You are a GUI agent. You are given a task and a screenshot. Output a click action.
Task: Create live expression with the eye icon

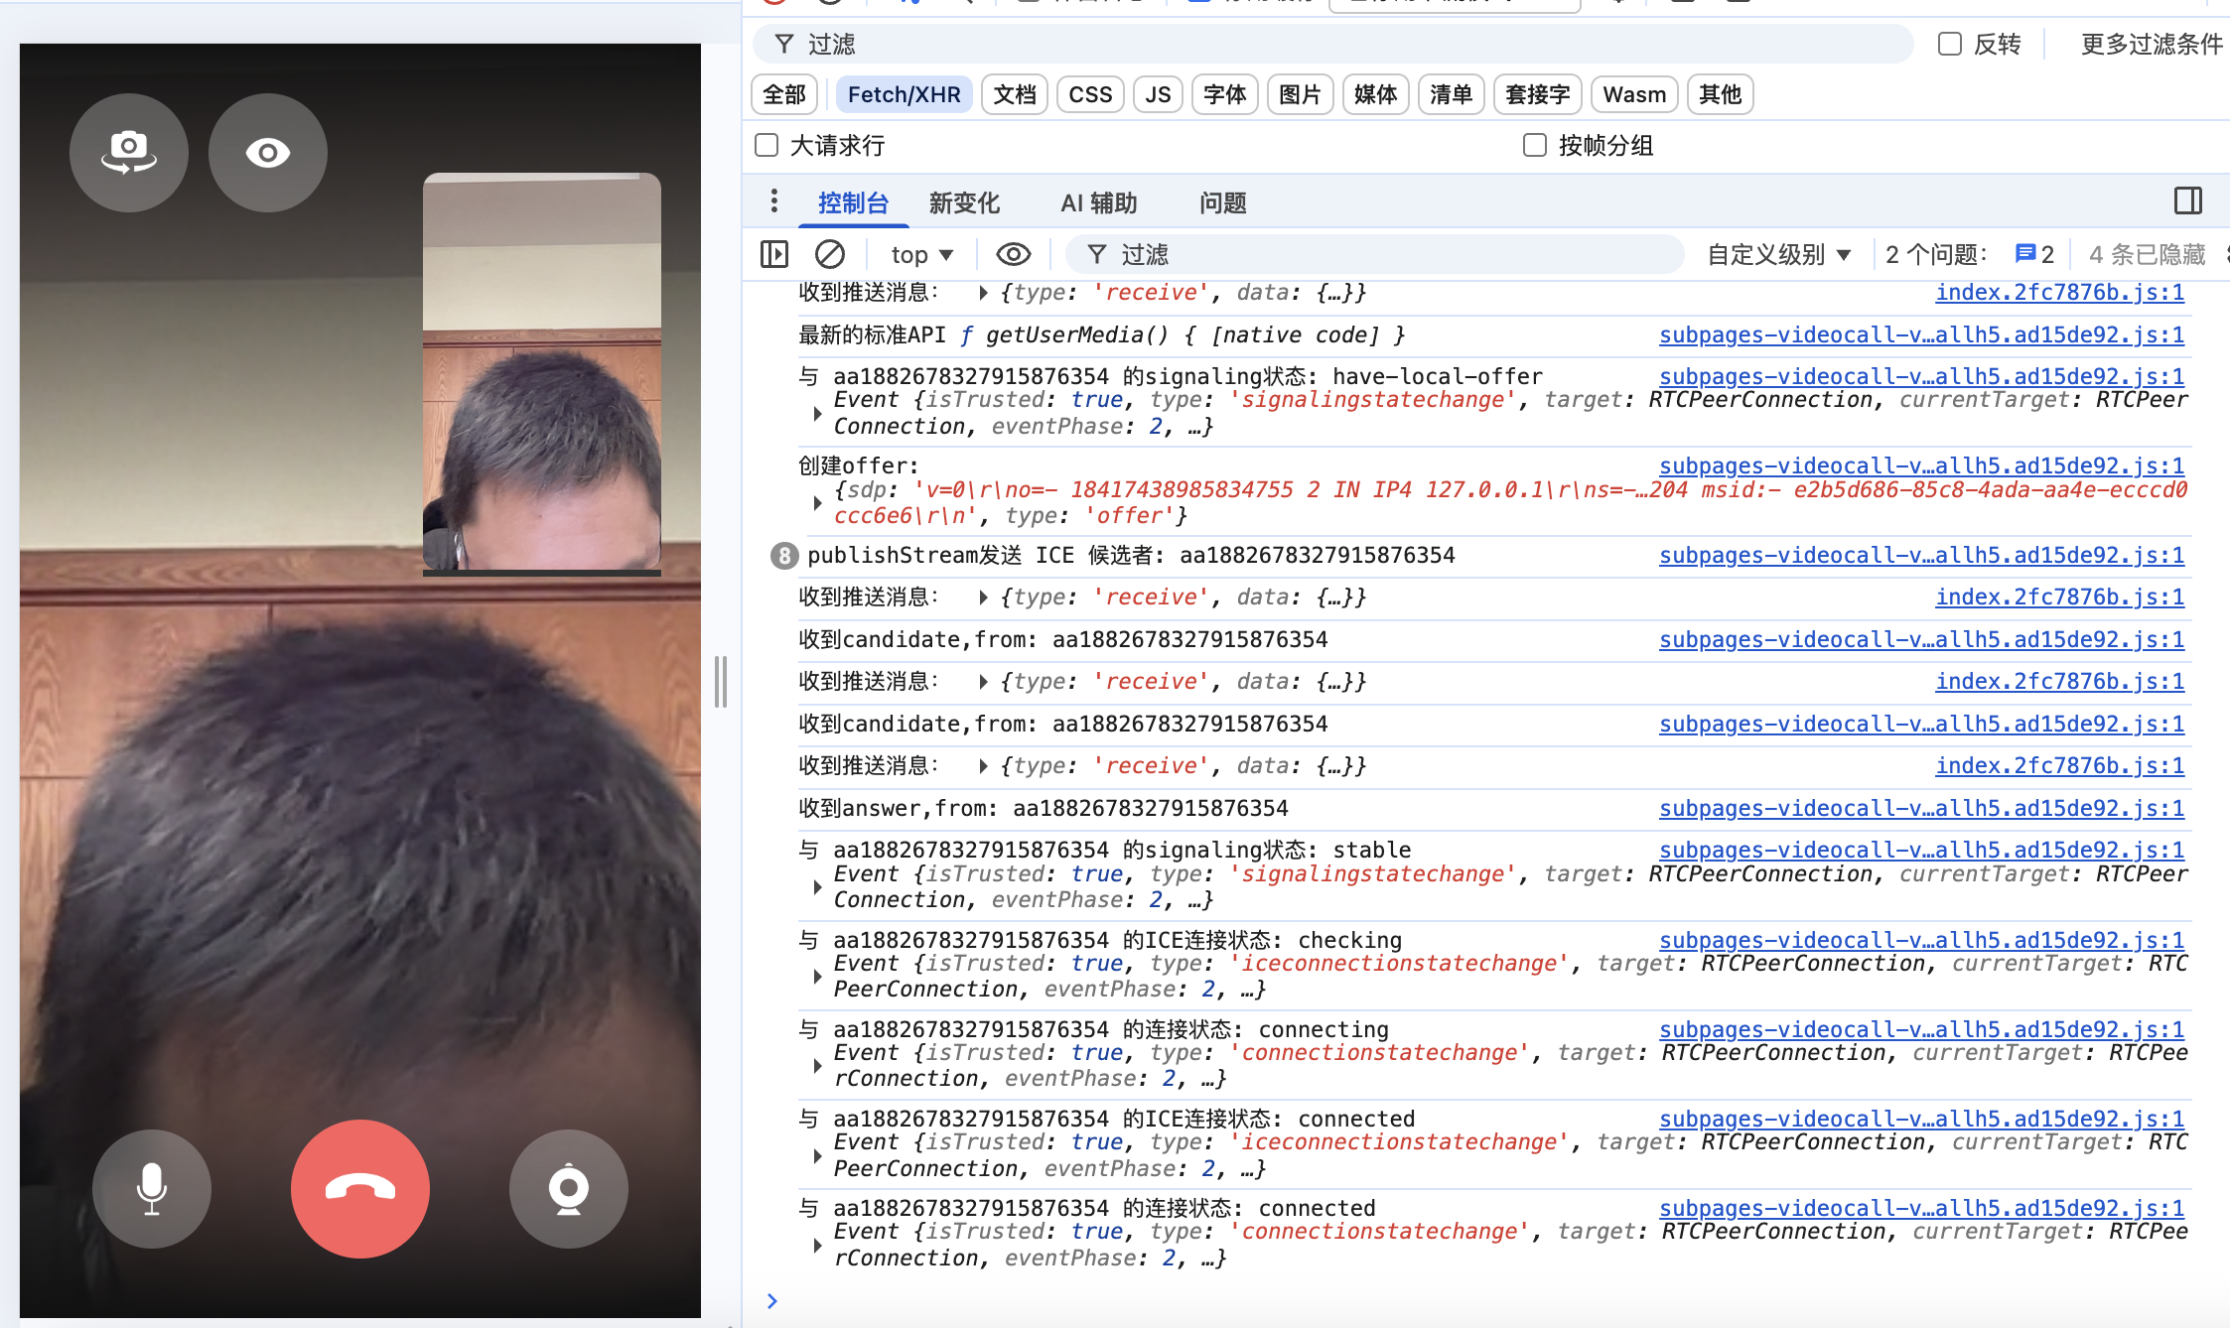click(x=1013, y=255)
